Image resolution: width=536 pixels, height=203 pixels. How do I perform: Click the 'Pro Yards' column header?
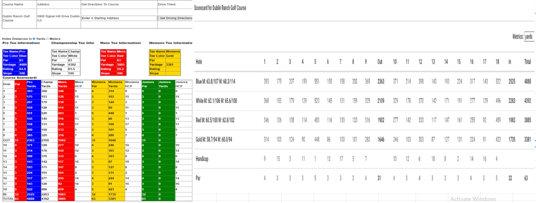(x=34, y=84)
